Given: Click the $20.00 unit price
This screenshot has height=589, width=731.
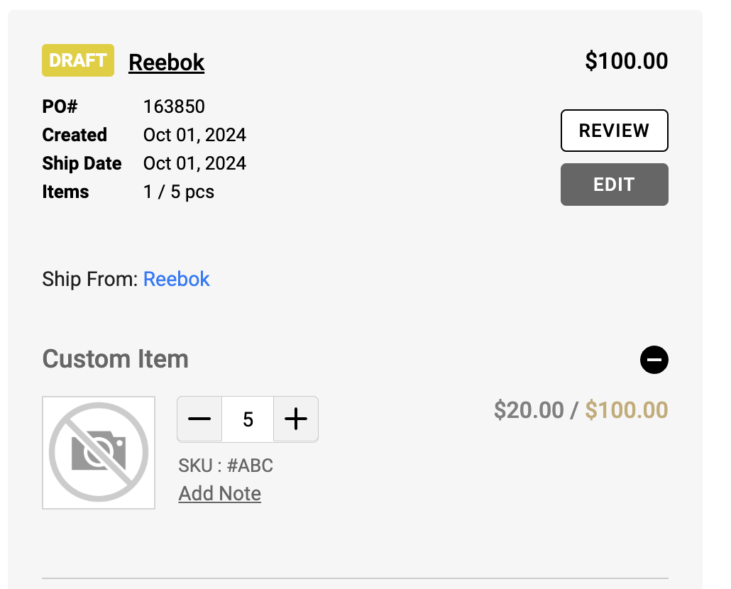Looking at the screenshot, I should click(529, 410).
